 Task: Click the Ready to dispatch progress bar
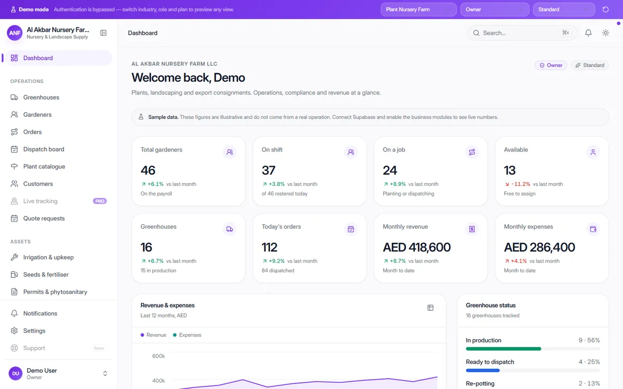click(533, 371)
